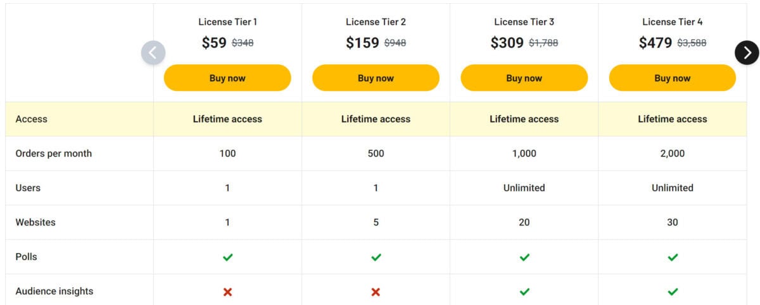Click the $309 price
This screenshot has height=305, width=760.
pos(507,43)
